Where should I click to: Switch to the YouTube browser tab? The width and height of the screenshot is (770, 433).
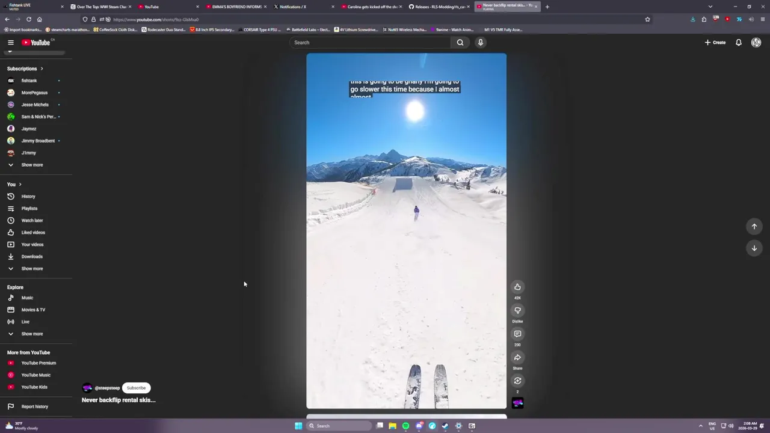(168, 7)
